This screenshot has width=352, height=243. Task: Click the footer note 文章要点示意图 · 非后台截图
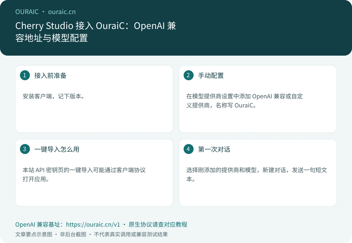click(92, 235)
